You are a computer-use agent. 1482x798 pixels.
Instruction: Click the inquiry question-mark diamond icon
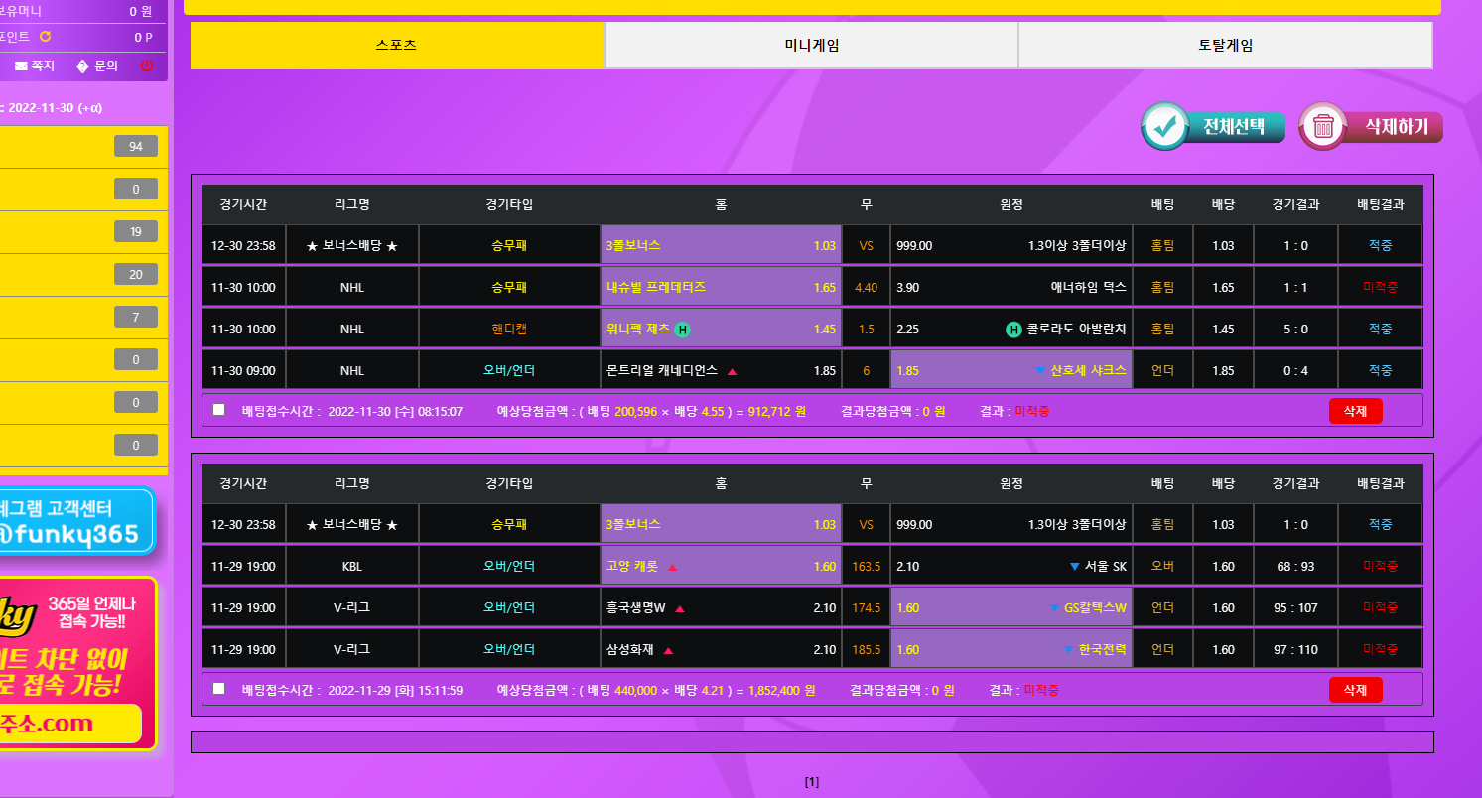click(x=82, y=66)
